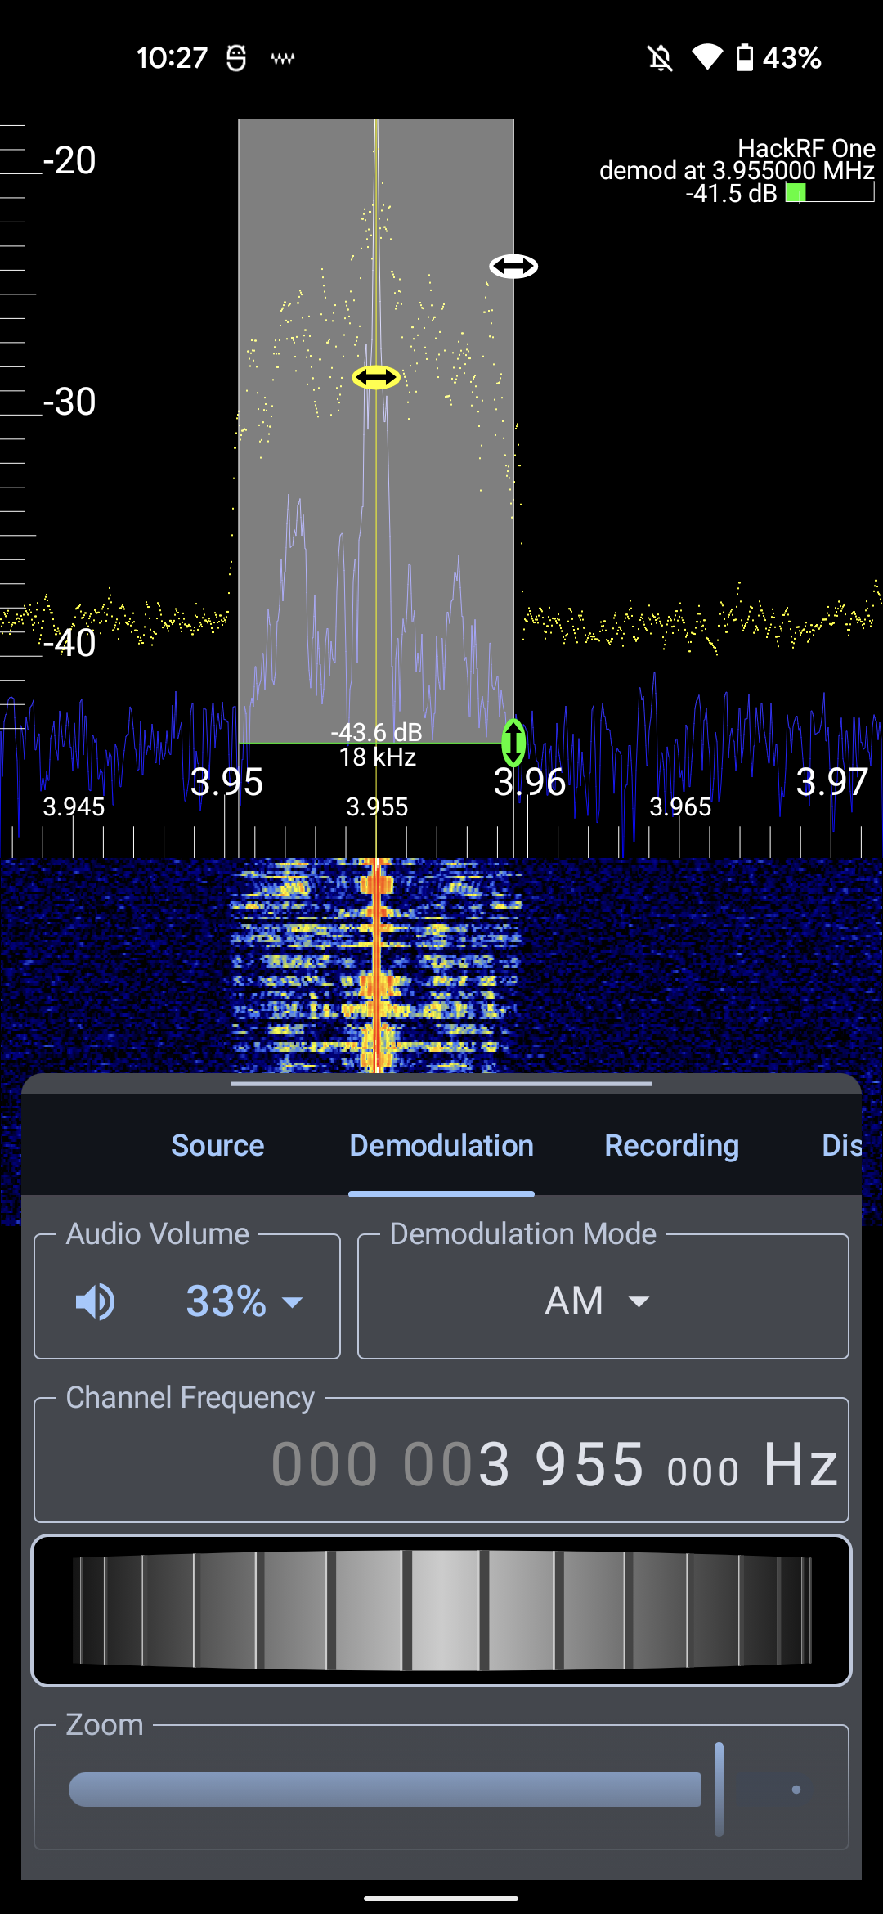Click the Zoom slider track
The height and width of the screenshot is (1914, 883).
click(x=384, y=1789)
